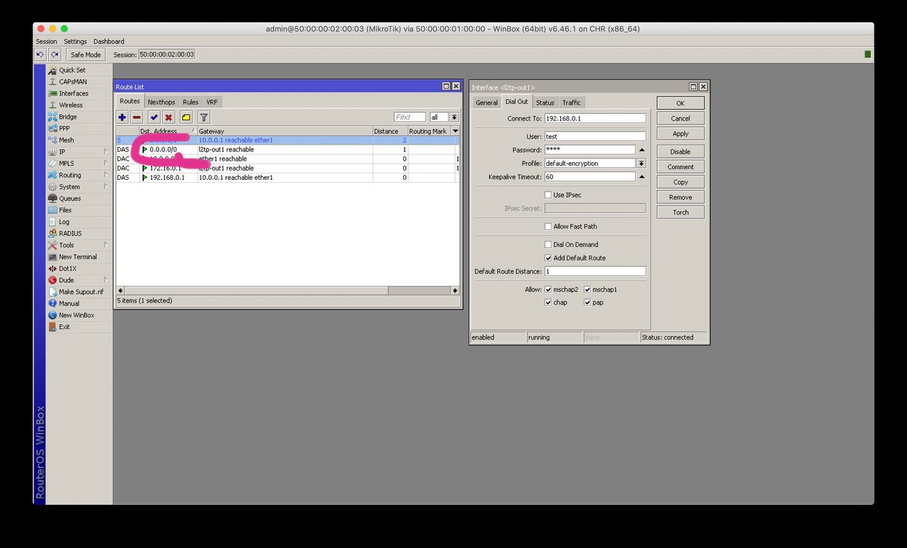
Task: Open Quick Set from the sidebar
Action: pos(72,70)
